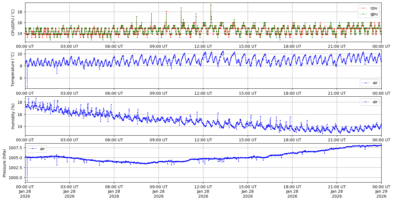Select the 'gpu' legend label text

coord(374,14)
